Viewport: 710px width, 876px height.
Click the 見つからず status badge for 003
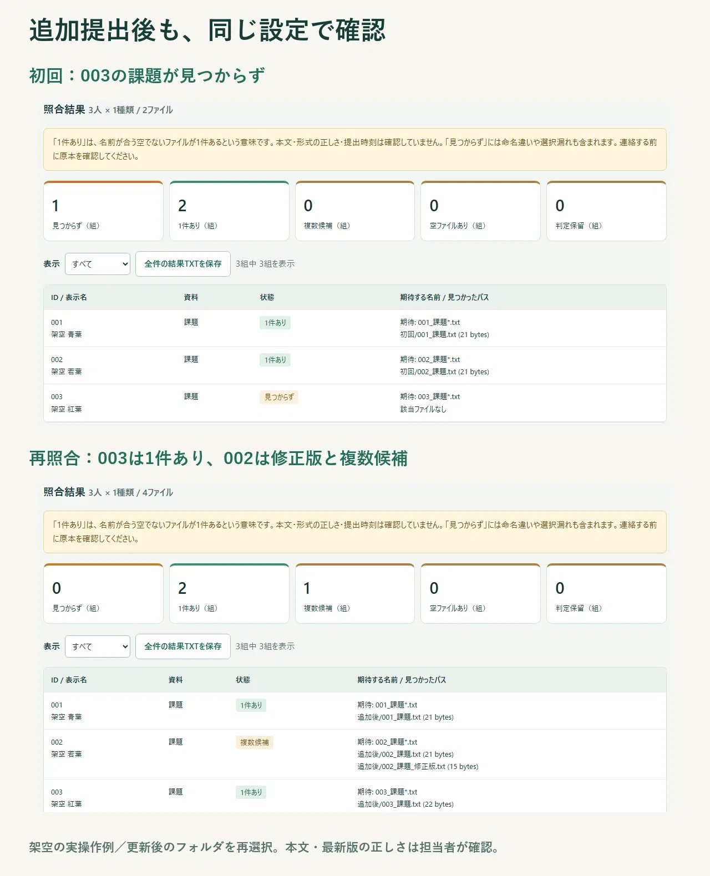click(279, 397)
